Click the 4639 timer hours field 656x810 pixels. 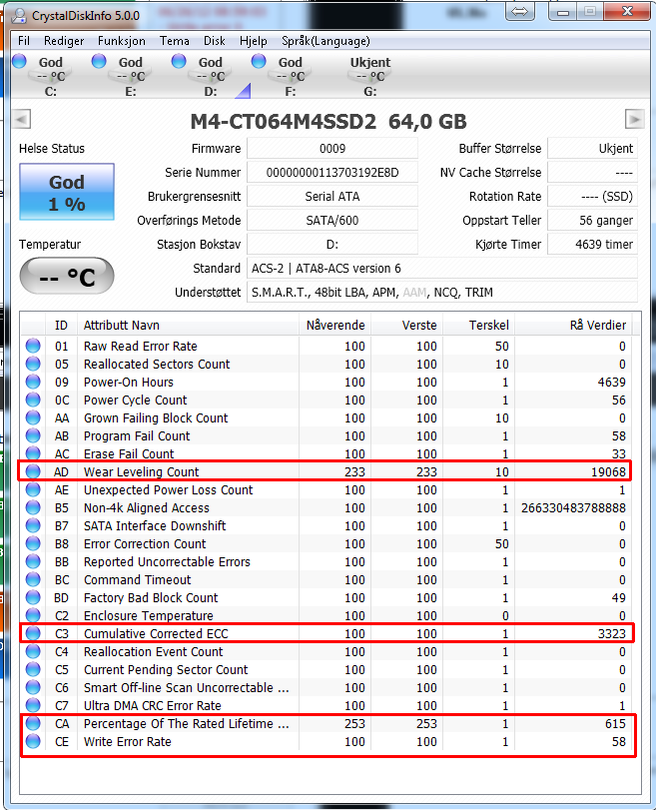pyautogui.click(x=592, y=245)
